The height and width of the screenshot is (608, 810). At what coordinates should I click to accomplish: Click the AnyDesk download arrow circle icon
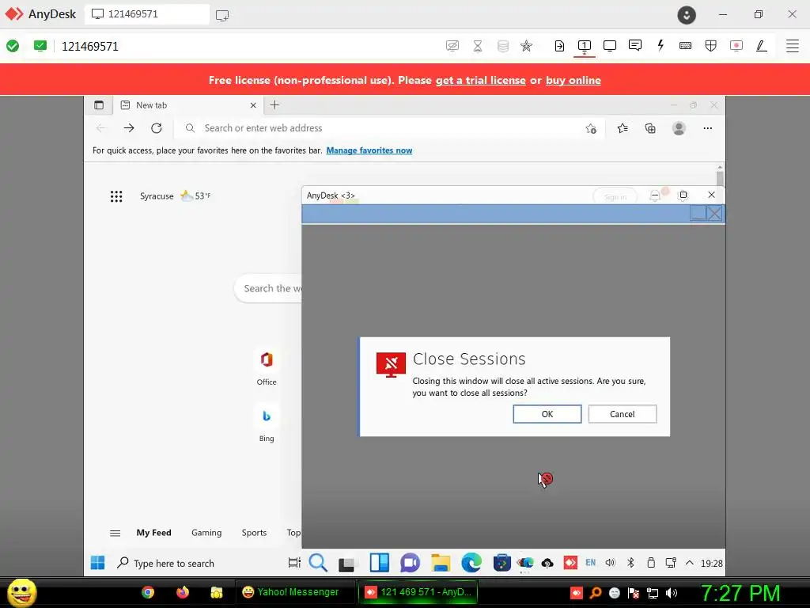coord(687,14)
